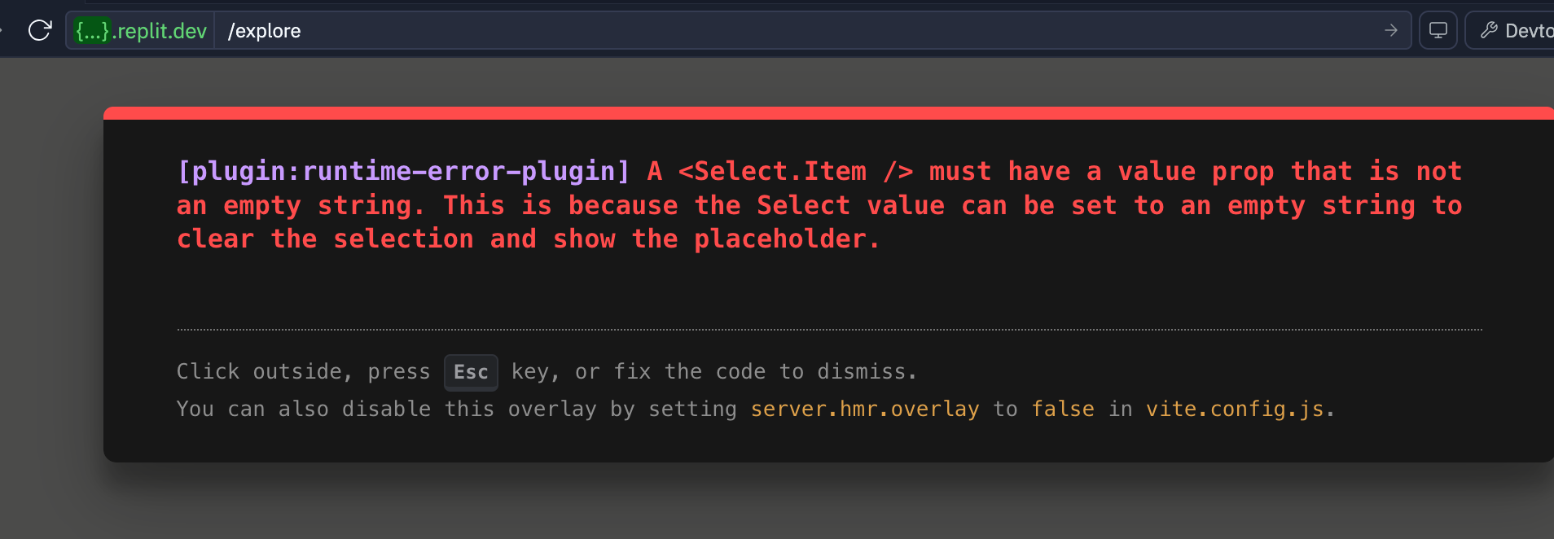1554x539 pixels.
Task: Open Devtools with the wrench button
Action: [x=1515, y=31]
